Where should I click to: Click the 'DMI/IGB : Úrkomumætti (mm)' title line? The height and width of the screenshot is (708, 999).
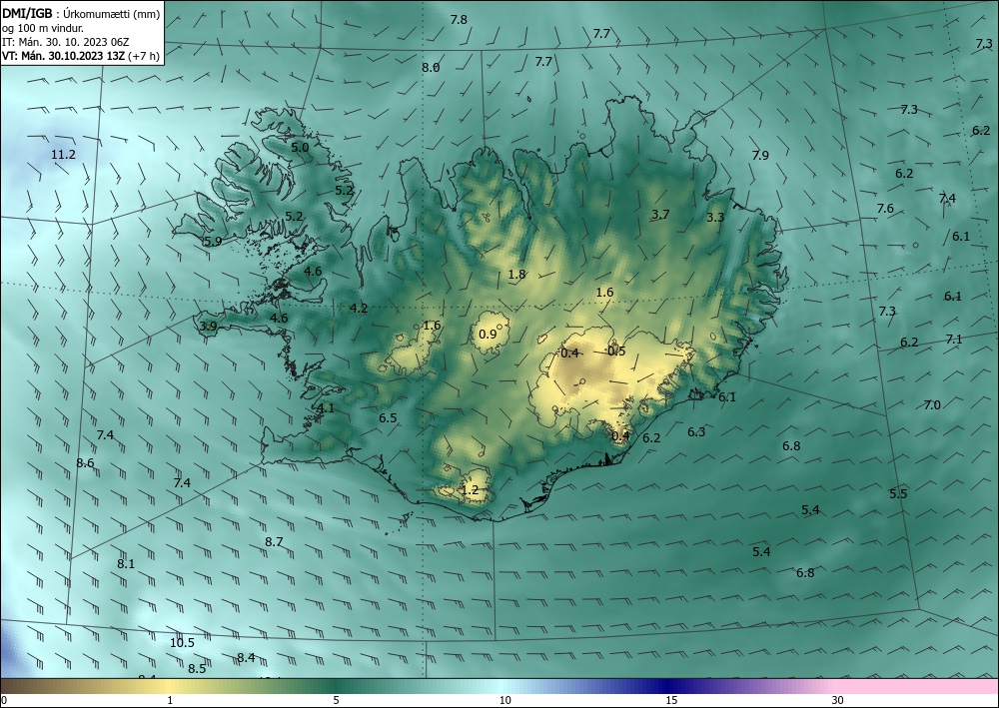[81, 14]
